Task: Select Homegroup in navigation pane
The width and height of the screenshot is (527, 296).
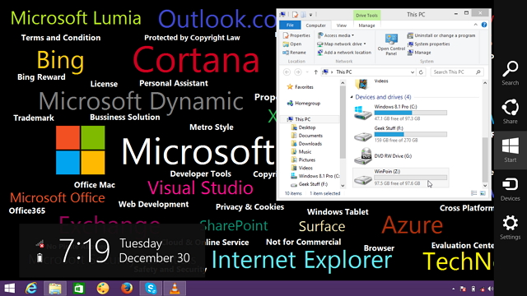Action: (x=304, y=104)
